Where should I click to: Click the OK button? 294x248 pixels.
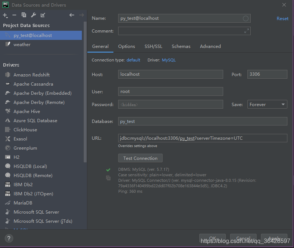click(x=213, y=238)
